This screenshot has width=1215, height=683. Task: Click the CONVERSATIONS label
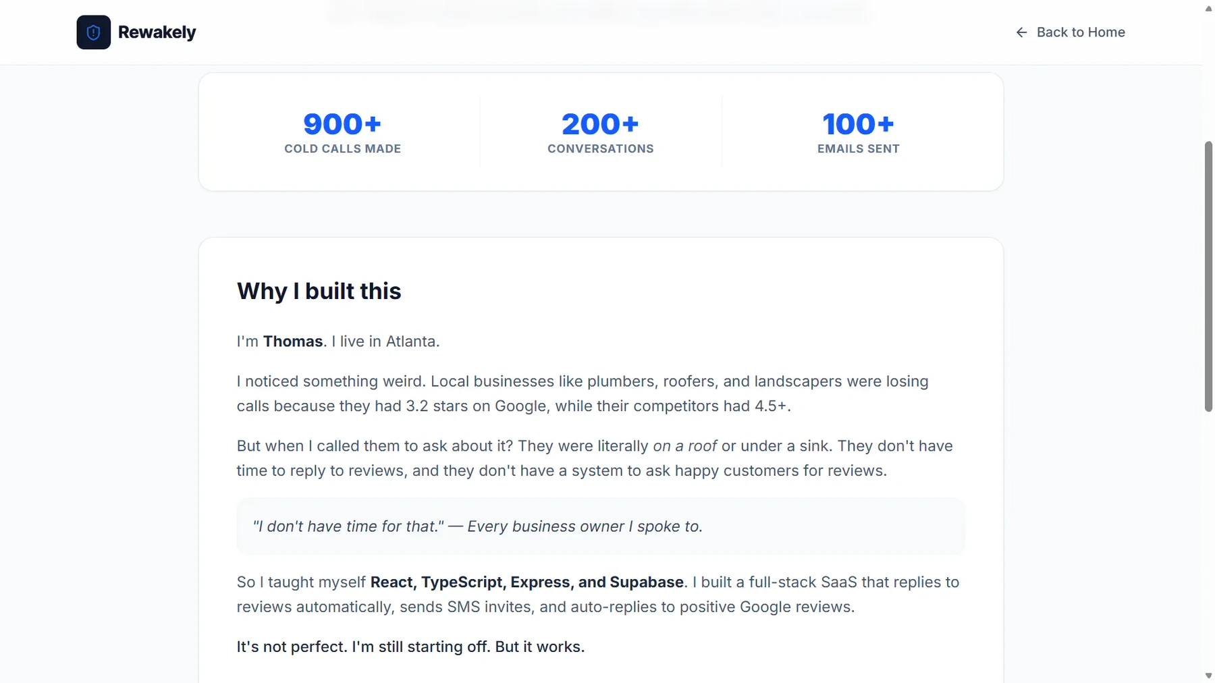(x=600, y=148)
